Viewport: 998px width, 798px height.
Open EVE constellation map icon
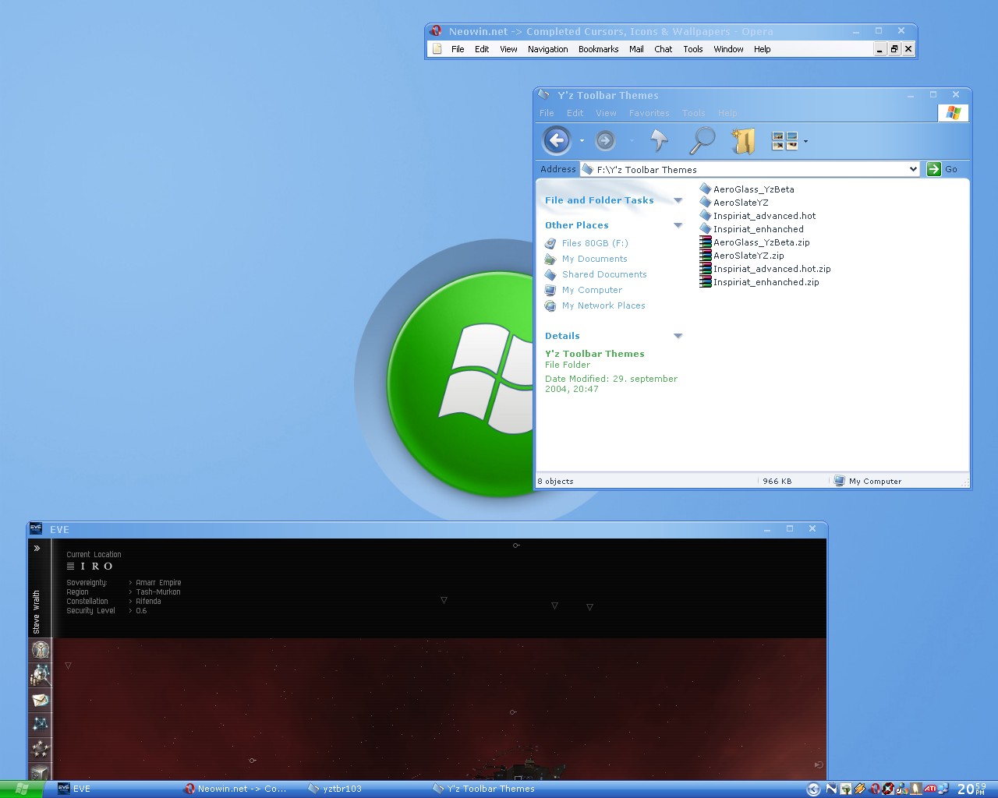click(x=41, y=724)
